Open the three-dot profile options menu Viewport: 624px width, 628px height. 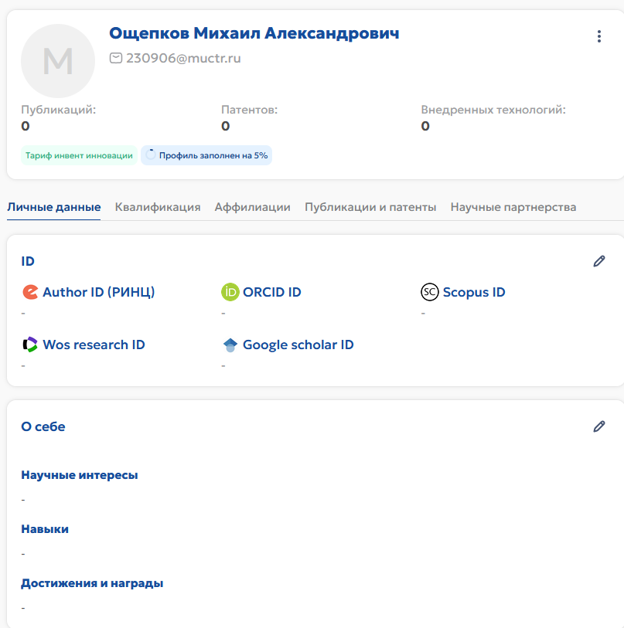[598, 36]
